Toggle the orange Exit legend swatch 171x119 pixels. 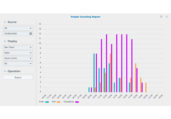tap(59, 102)
